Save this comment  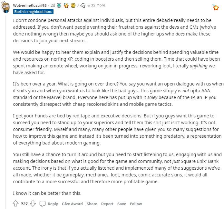pyautogui.click(x=122, y=204)
